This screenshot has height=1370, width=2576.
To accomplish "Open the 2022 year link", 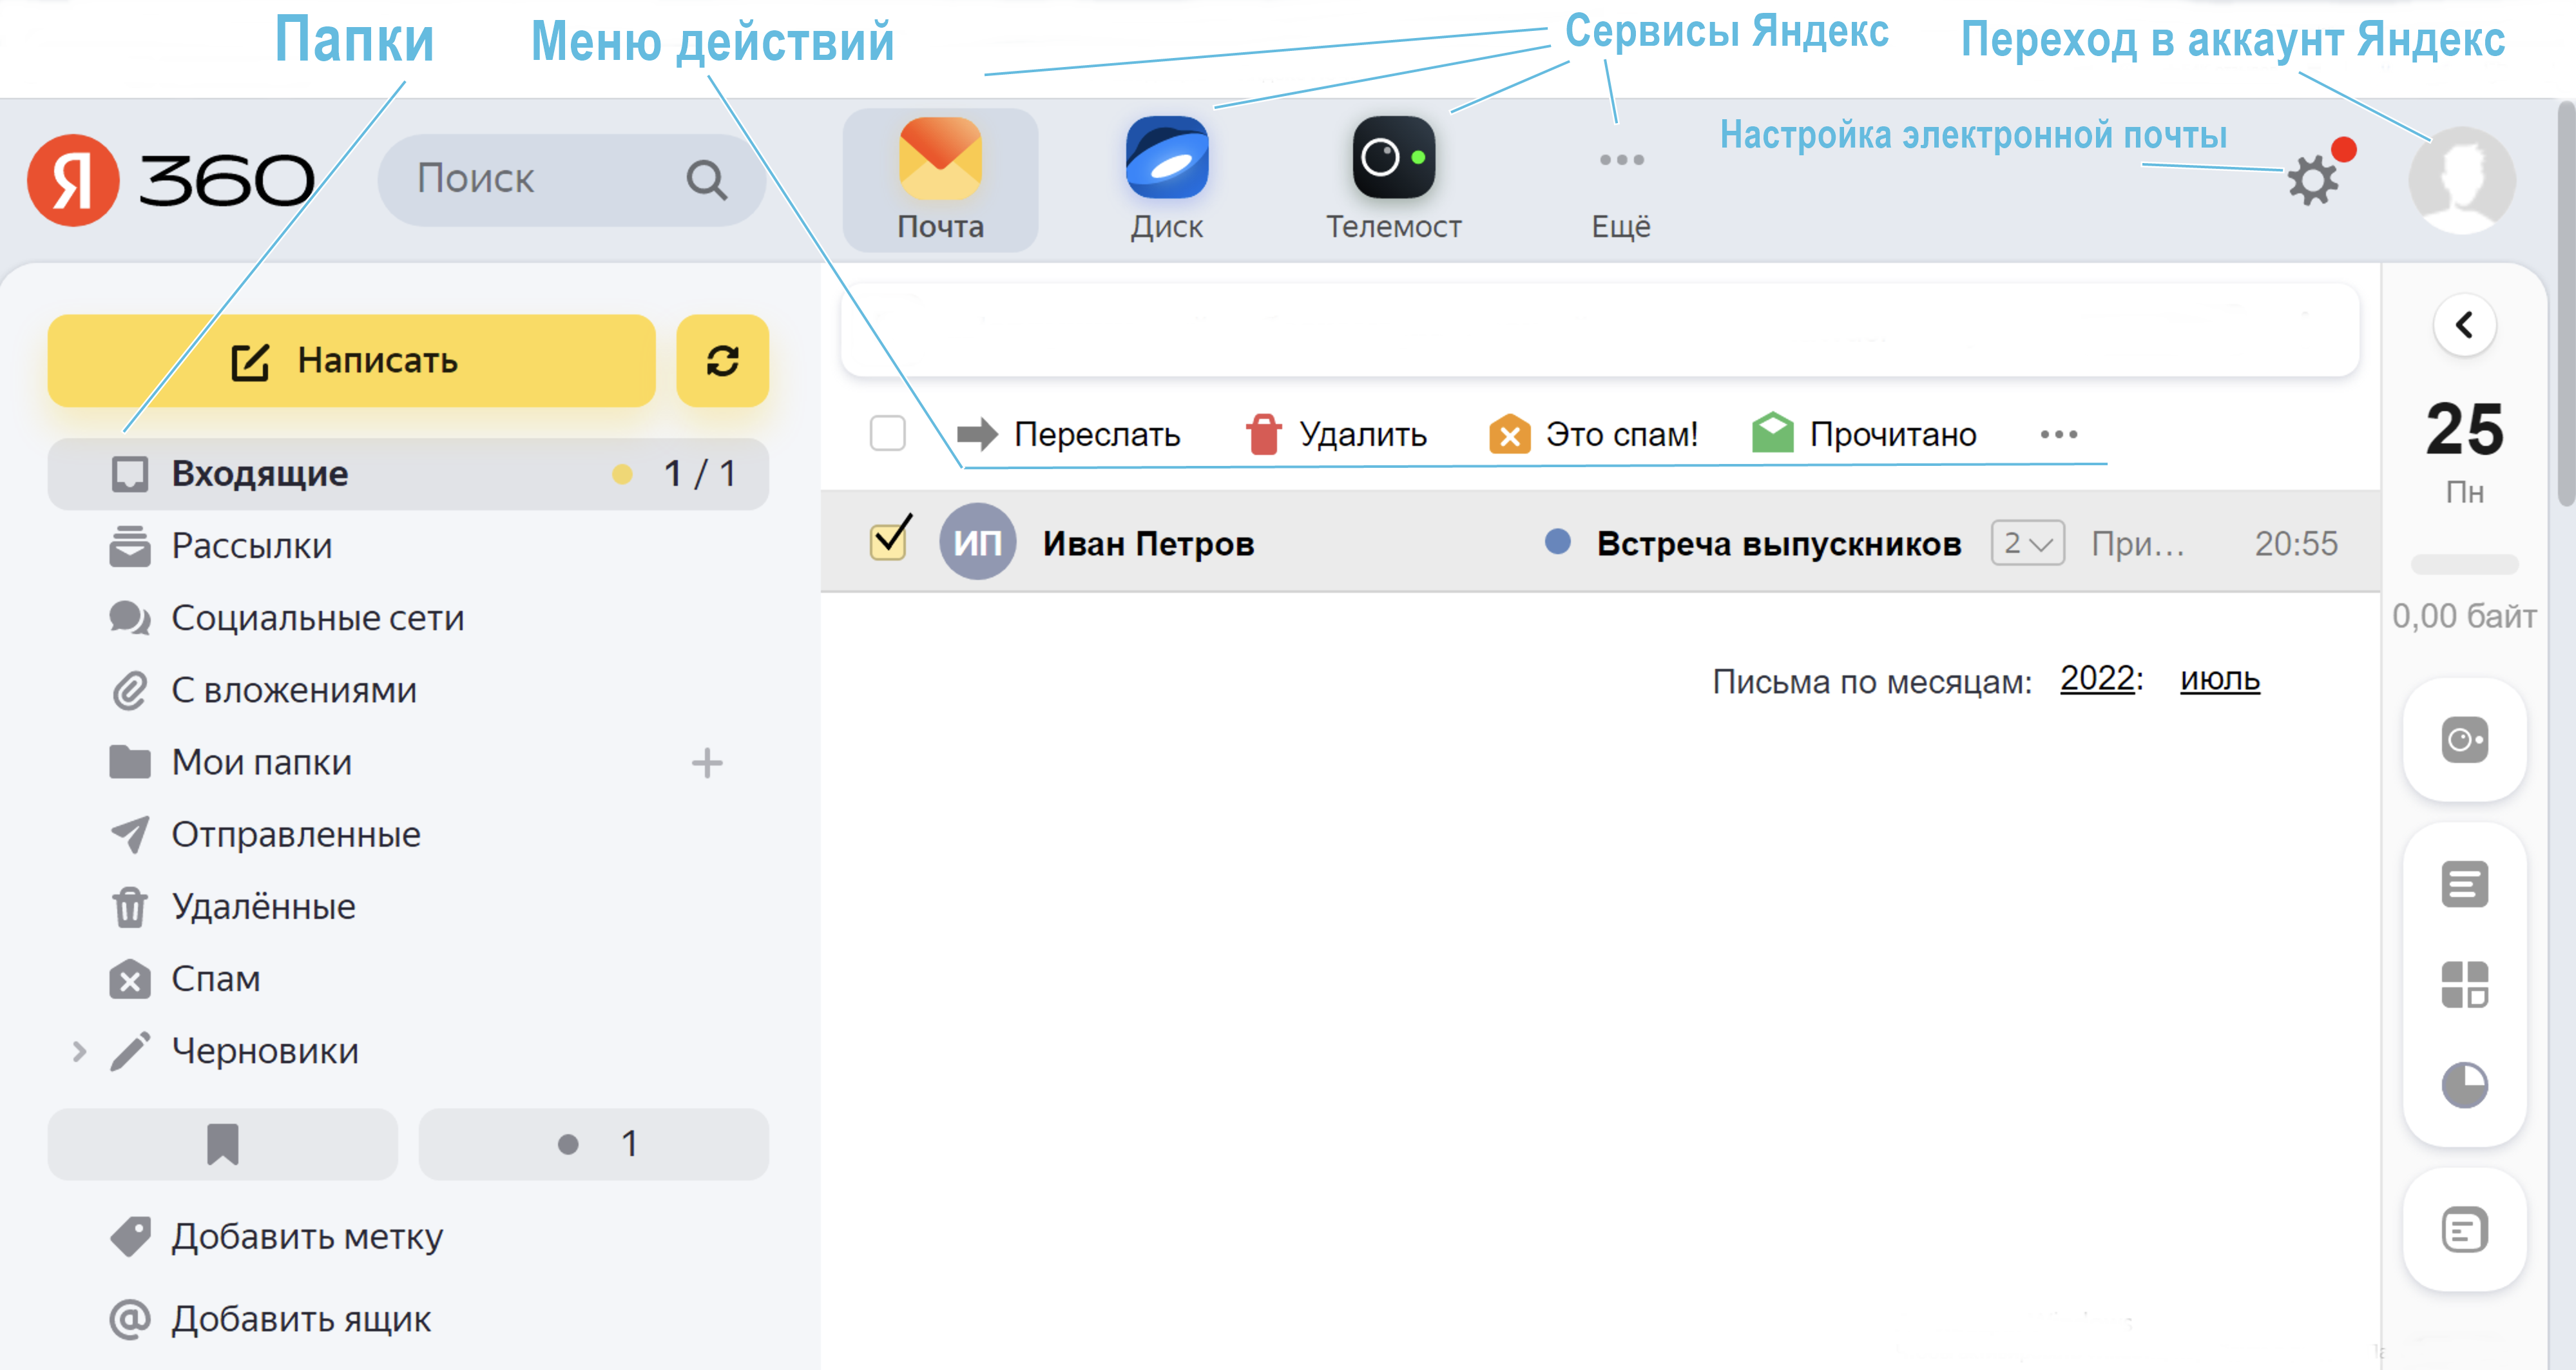I will click(x=2097, y=679).
